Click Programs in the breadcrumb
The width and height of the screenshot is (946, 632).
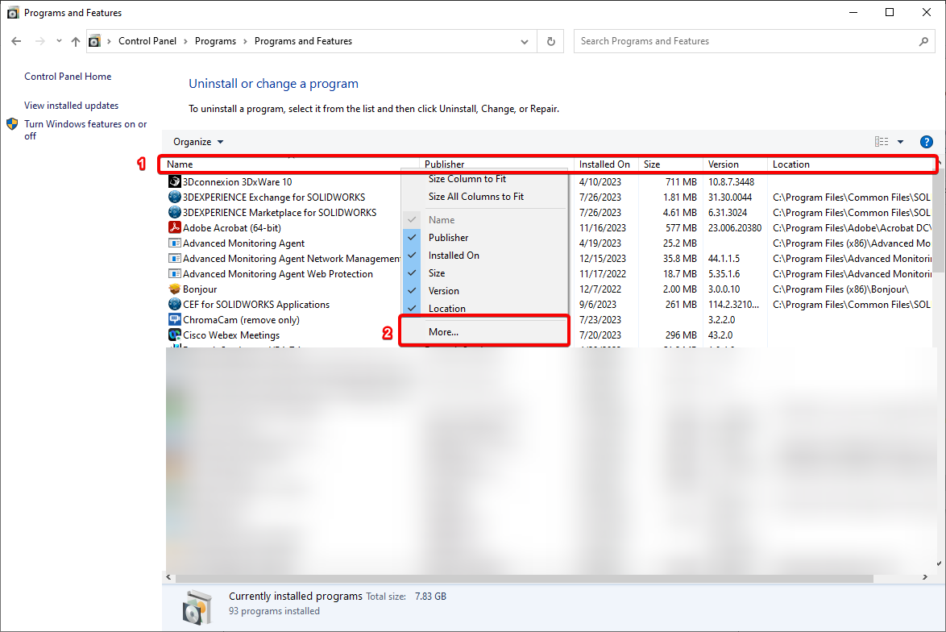[x=215, y=41]
